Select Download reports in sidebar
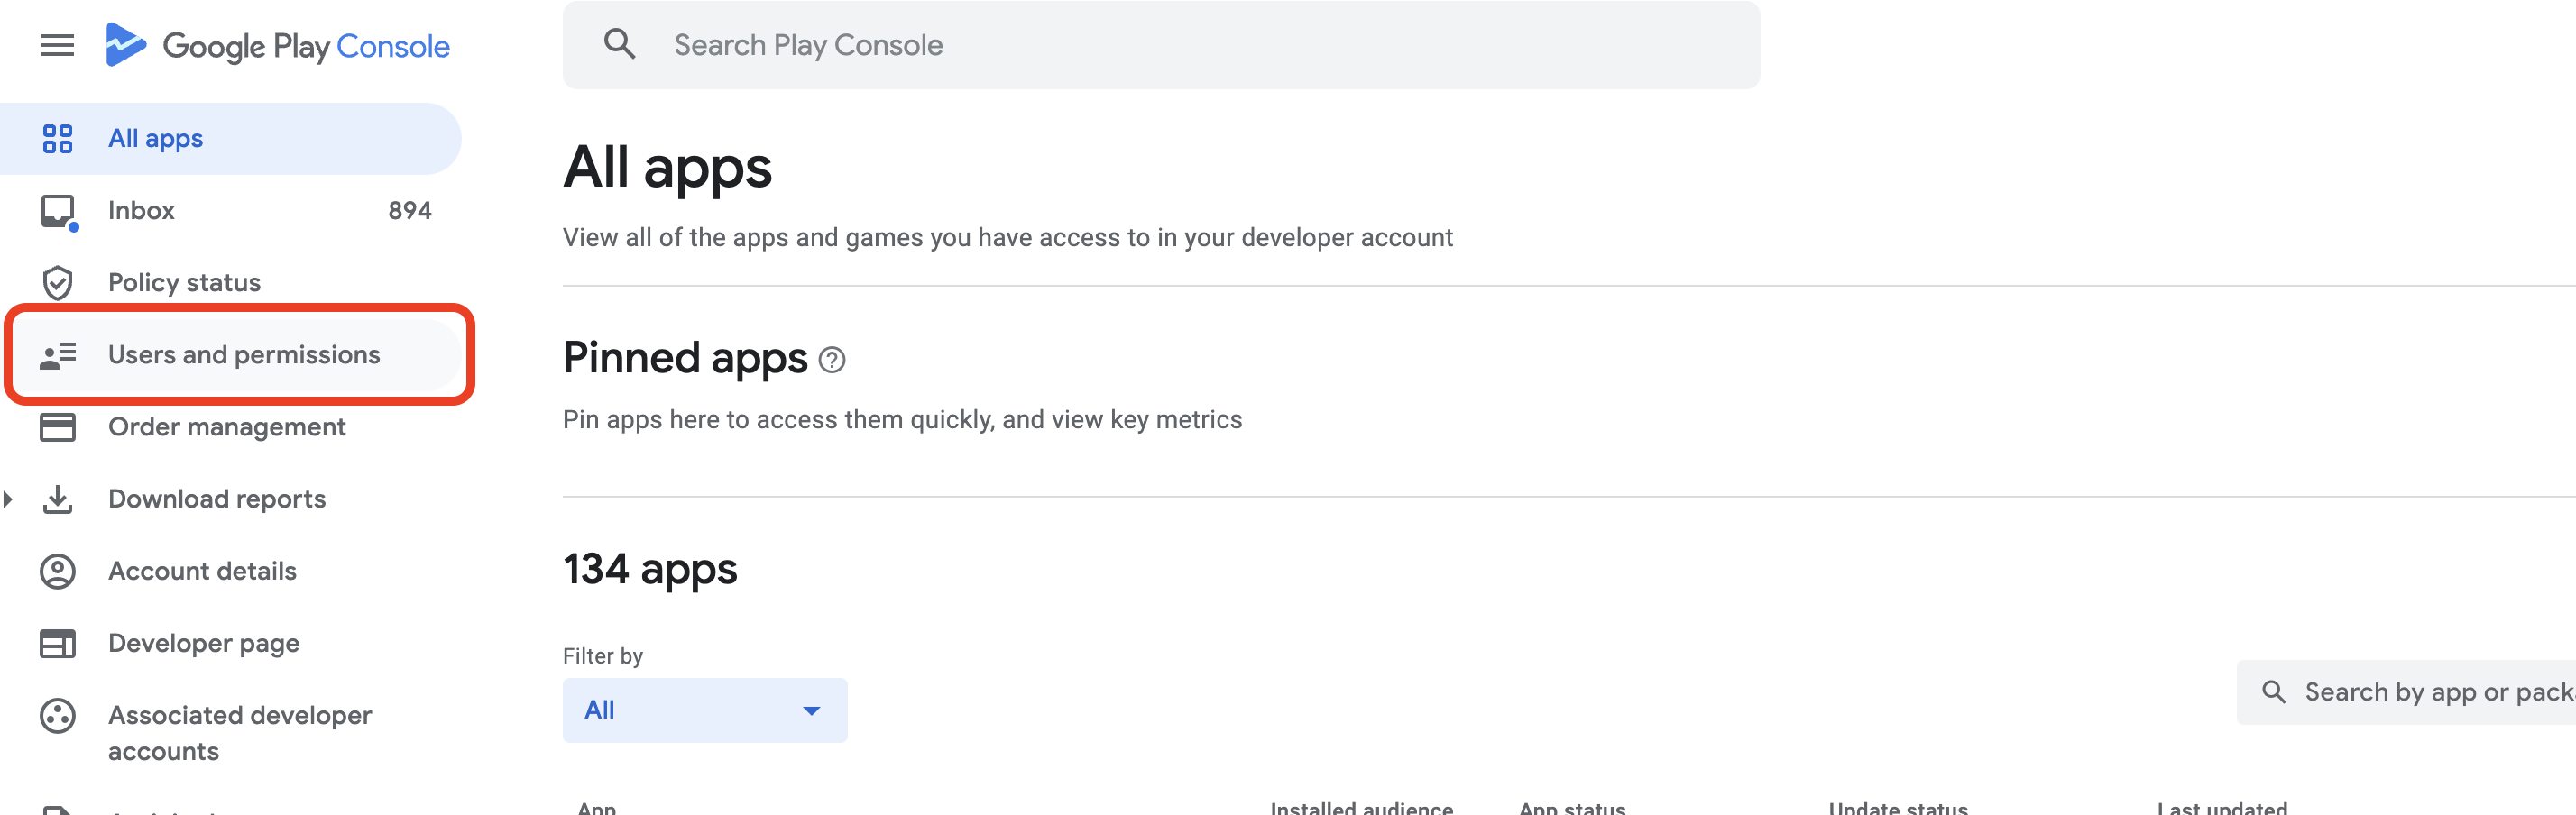This screenshot has width=2576, height=815. pyautogui.click(x=216, y=499)
